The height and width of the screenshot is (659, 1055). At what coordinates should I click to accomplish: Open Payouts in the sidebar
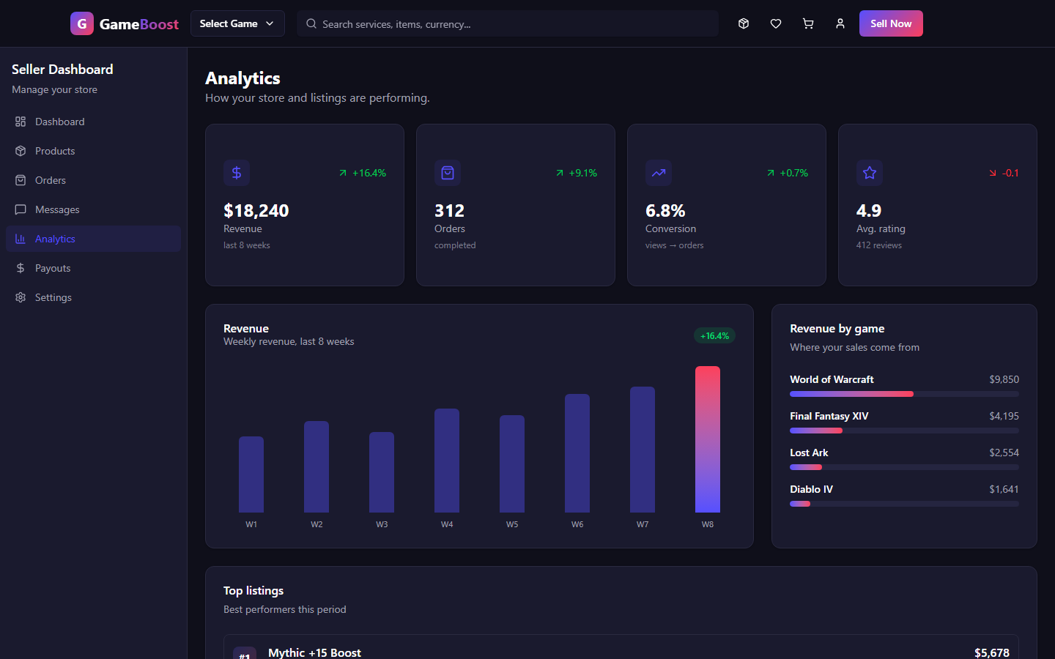93,268
